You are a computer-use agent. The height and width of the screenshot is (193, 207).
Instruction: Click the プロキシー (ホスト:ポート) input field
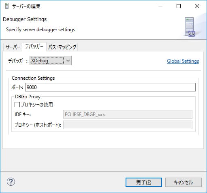pos(128,125)
